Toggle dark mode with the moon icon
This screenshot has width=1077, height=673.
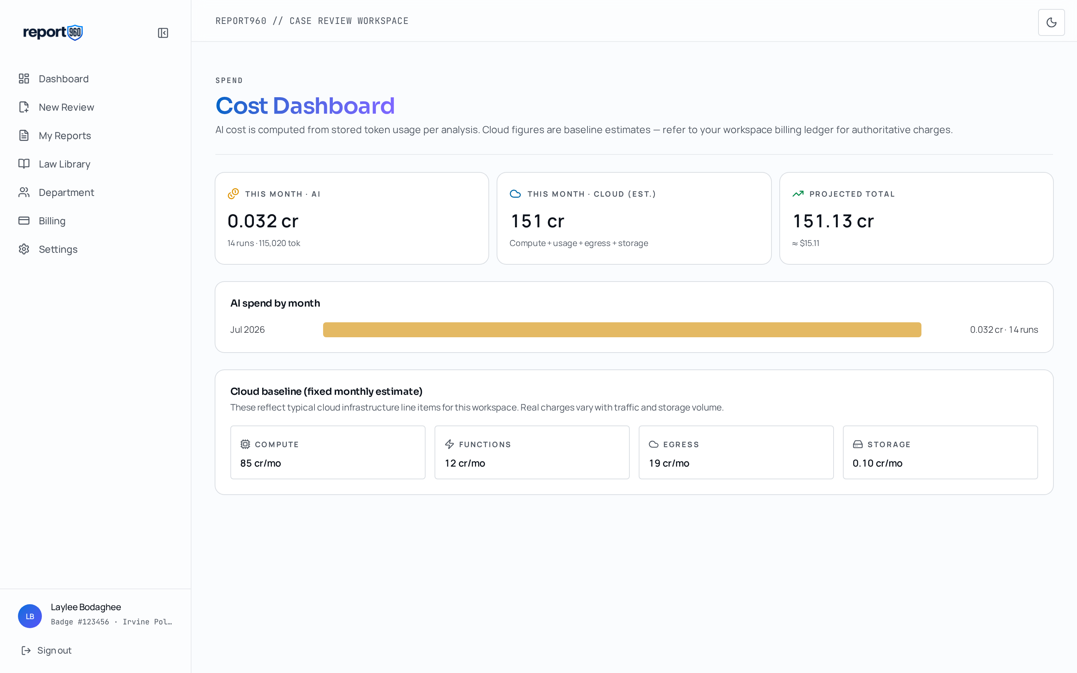point(1051,22)
